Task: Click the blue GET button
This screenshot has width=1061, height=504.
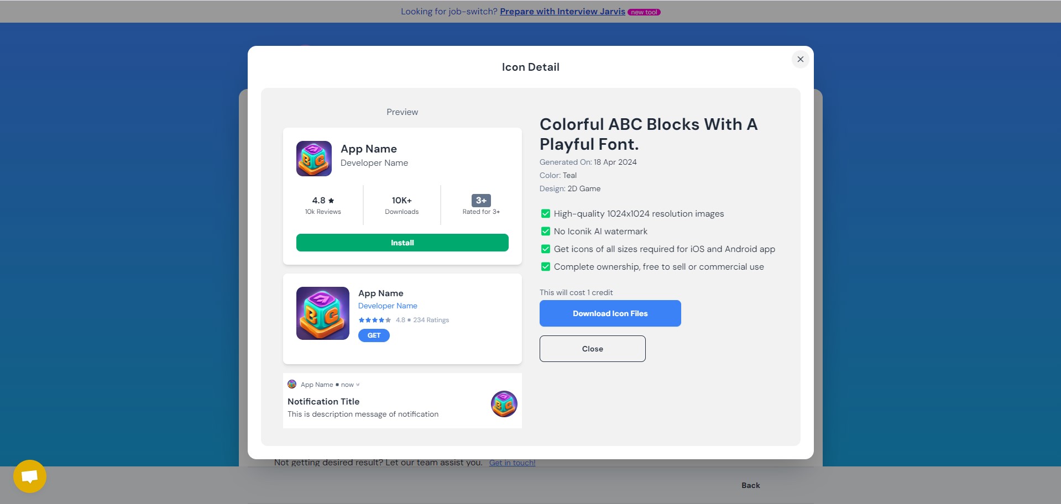Action: pyautogui.click(x=374, y=335)
